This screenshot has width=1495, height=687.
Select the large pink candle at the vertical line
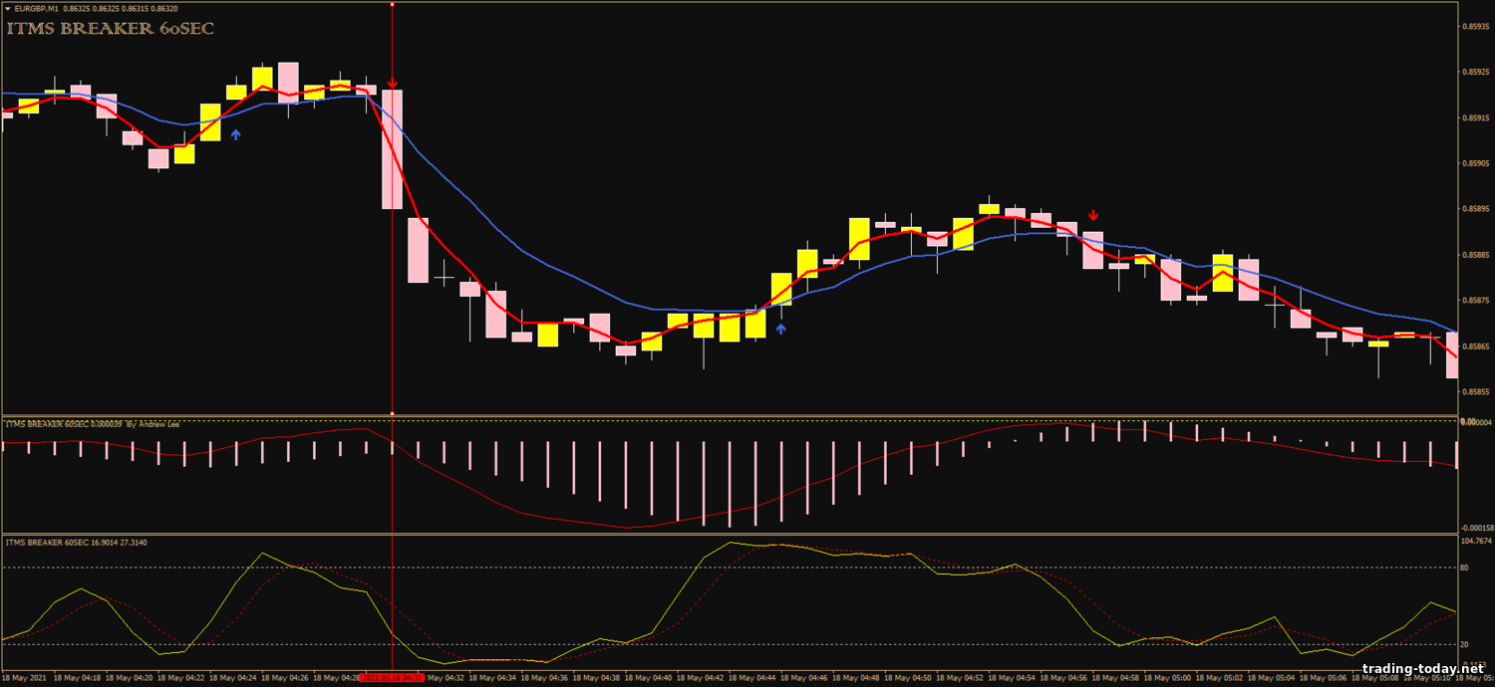pyautogui.click(x=392, y=149)
